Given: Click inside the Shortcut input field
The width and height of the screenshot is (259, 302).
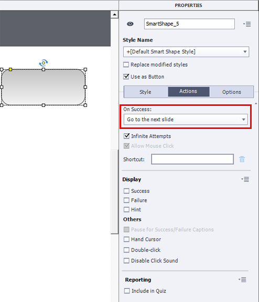Looking at the screenshot, I should (x=192, y=159).
